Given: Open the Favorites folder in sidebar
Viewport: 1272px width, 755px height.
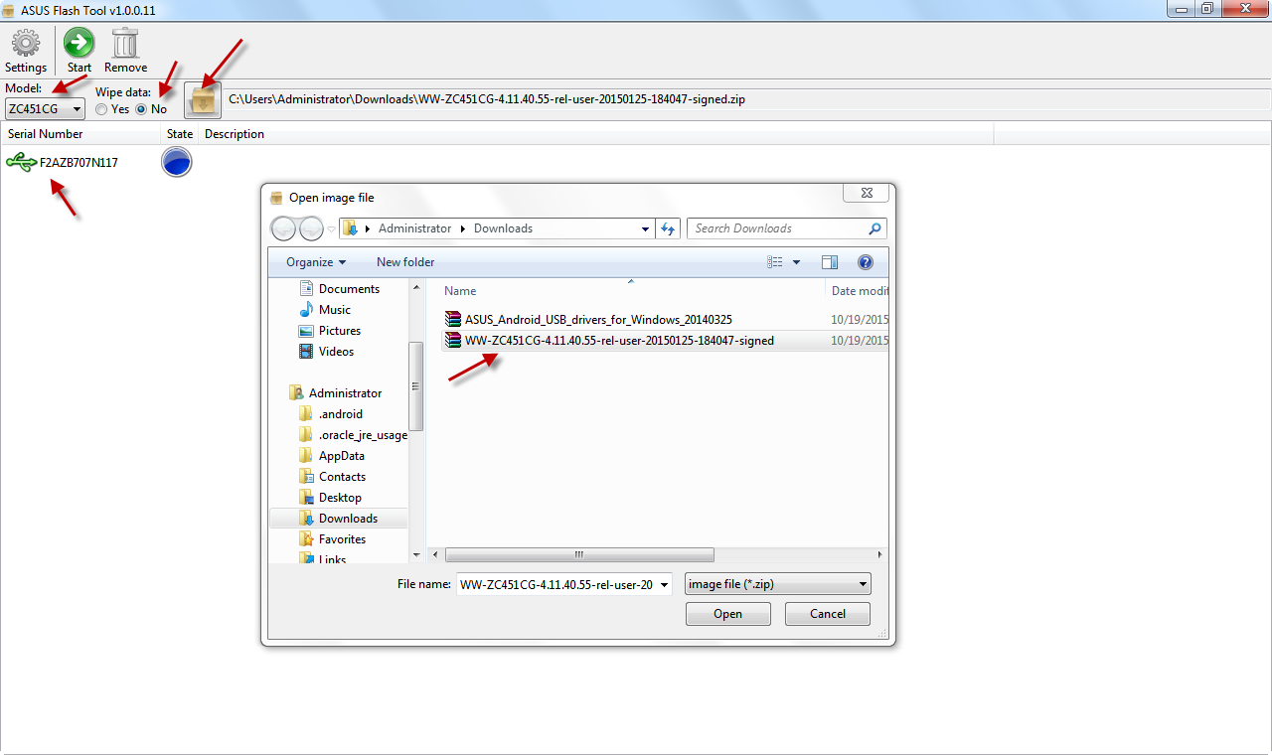Looking at the screenshot, I should tap(333, 539).
